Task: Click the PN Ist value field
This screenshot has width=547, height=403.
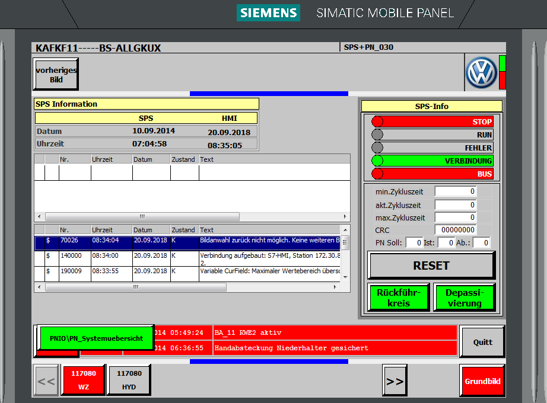Action: pyautogui.click(x=447, y=242)
